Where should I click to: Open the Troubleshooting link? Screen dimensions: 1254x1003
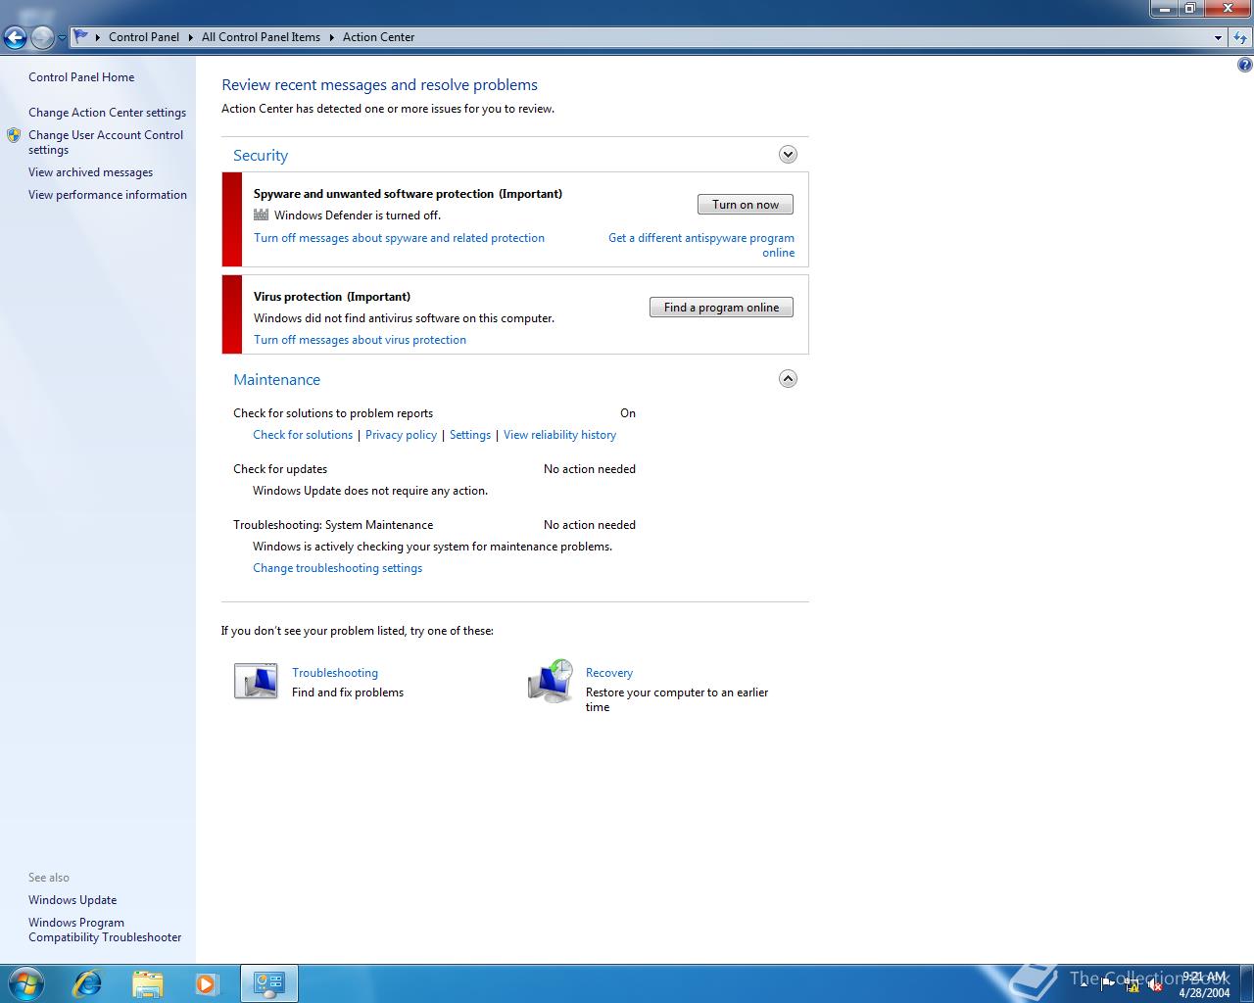pos(335,673)
